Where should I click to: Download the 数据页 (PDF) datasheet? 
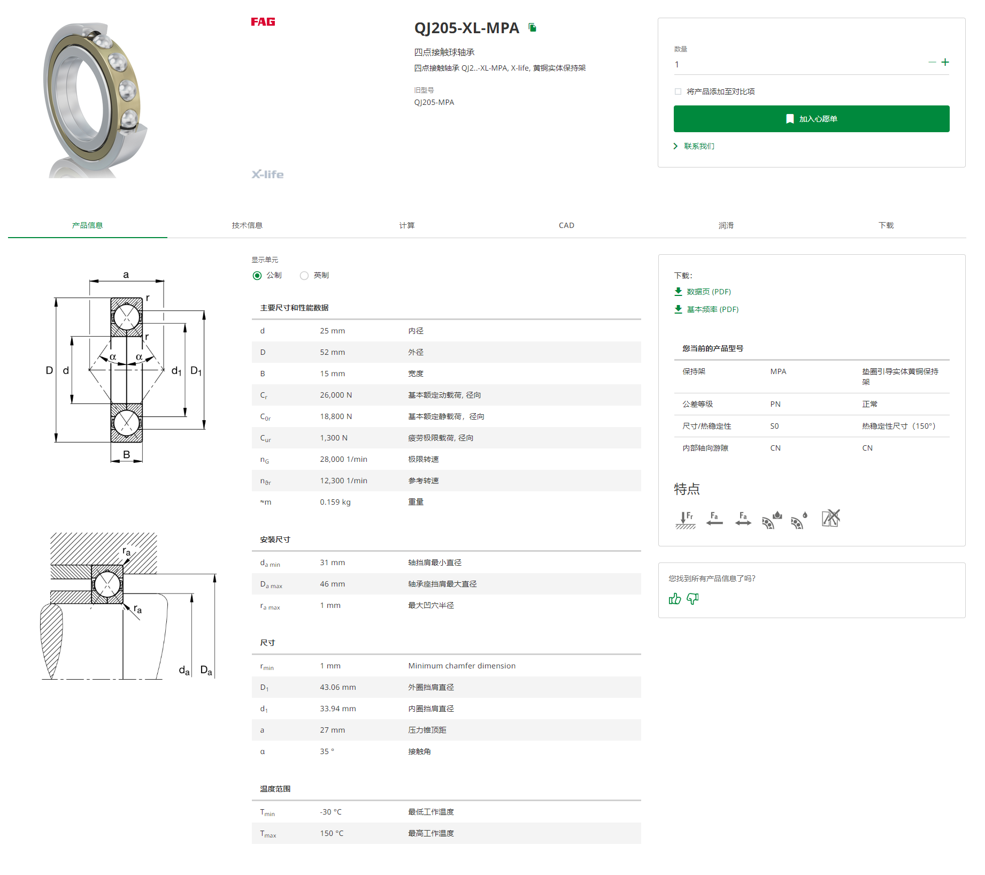[708, 292]
